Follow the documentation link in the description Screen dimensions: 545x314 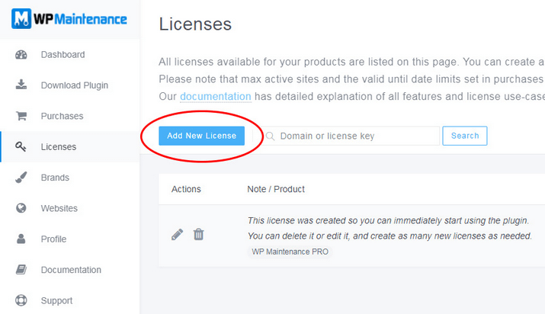tap(216, 96)
